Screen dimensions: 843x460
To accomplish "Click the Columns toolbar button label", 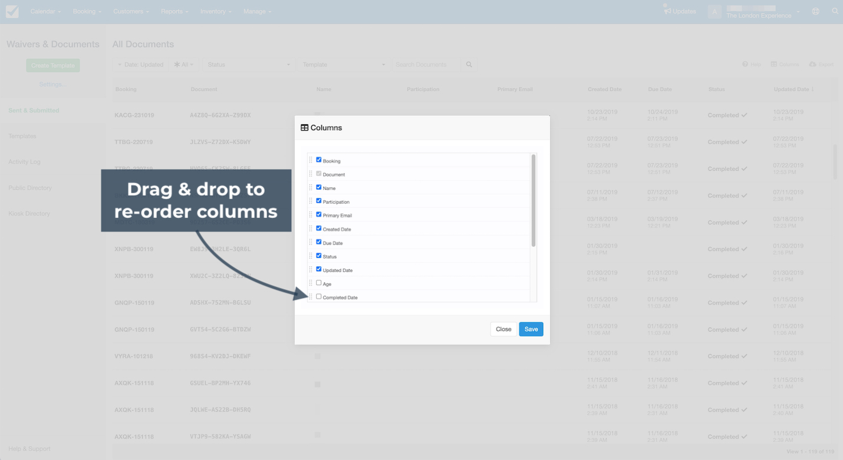I will 789,64.
